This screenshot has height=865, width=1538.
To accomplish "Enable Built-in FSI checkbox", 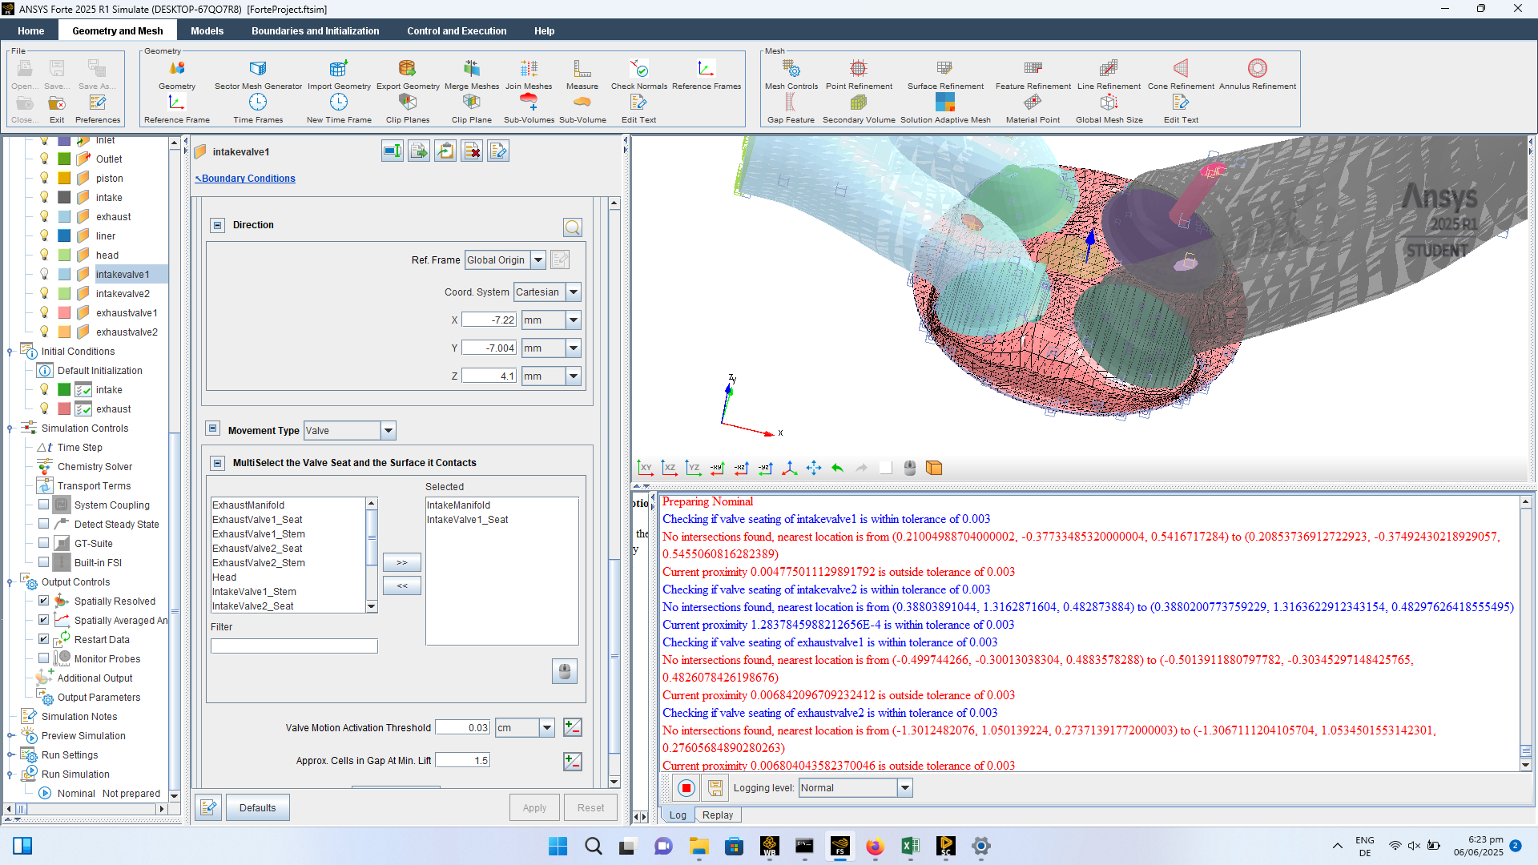I will (44, 562).
